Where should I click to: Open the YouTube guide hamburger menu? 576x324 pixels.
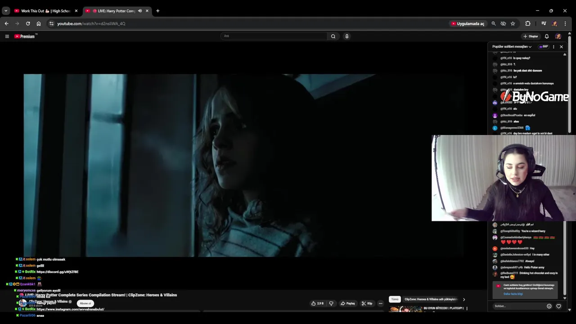(x=7, y=36)
